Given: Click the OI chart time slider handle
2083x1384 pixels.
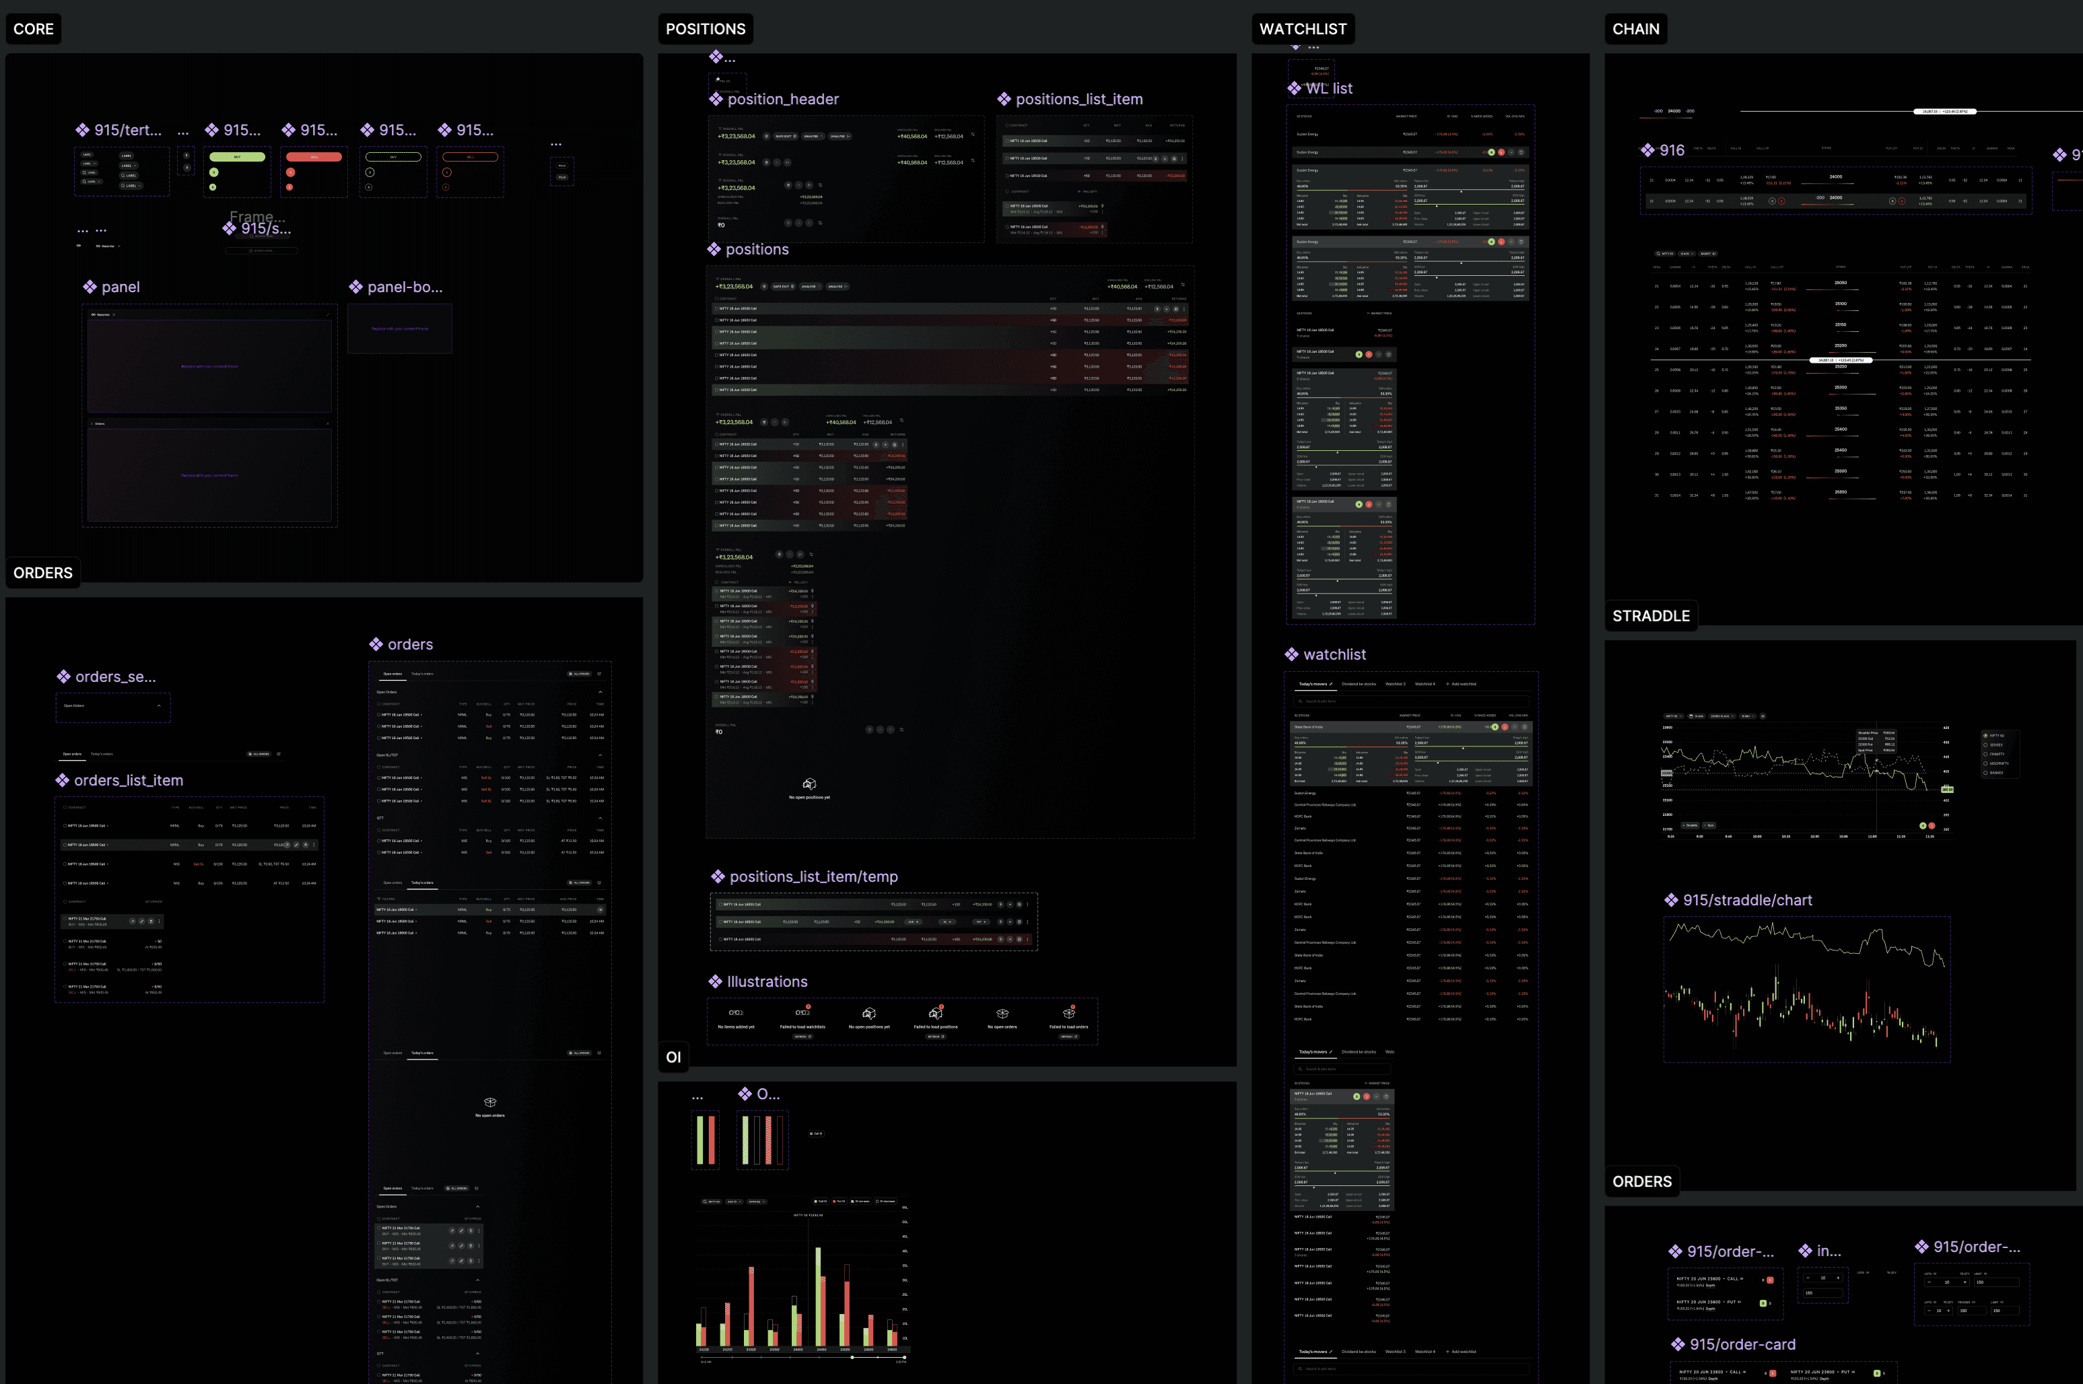Looking at the screenshot, I should 852,1358.
